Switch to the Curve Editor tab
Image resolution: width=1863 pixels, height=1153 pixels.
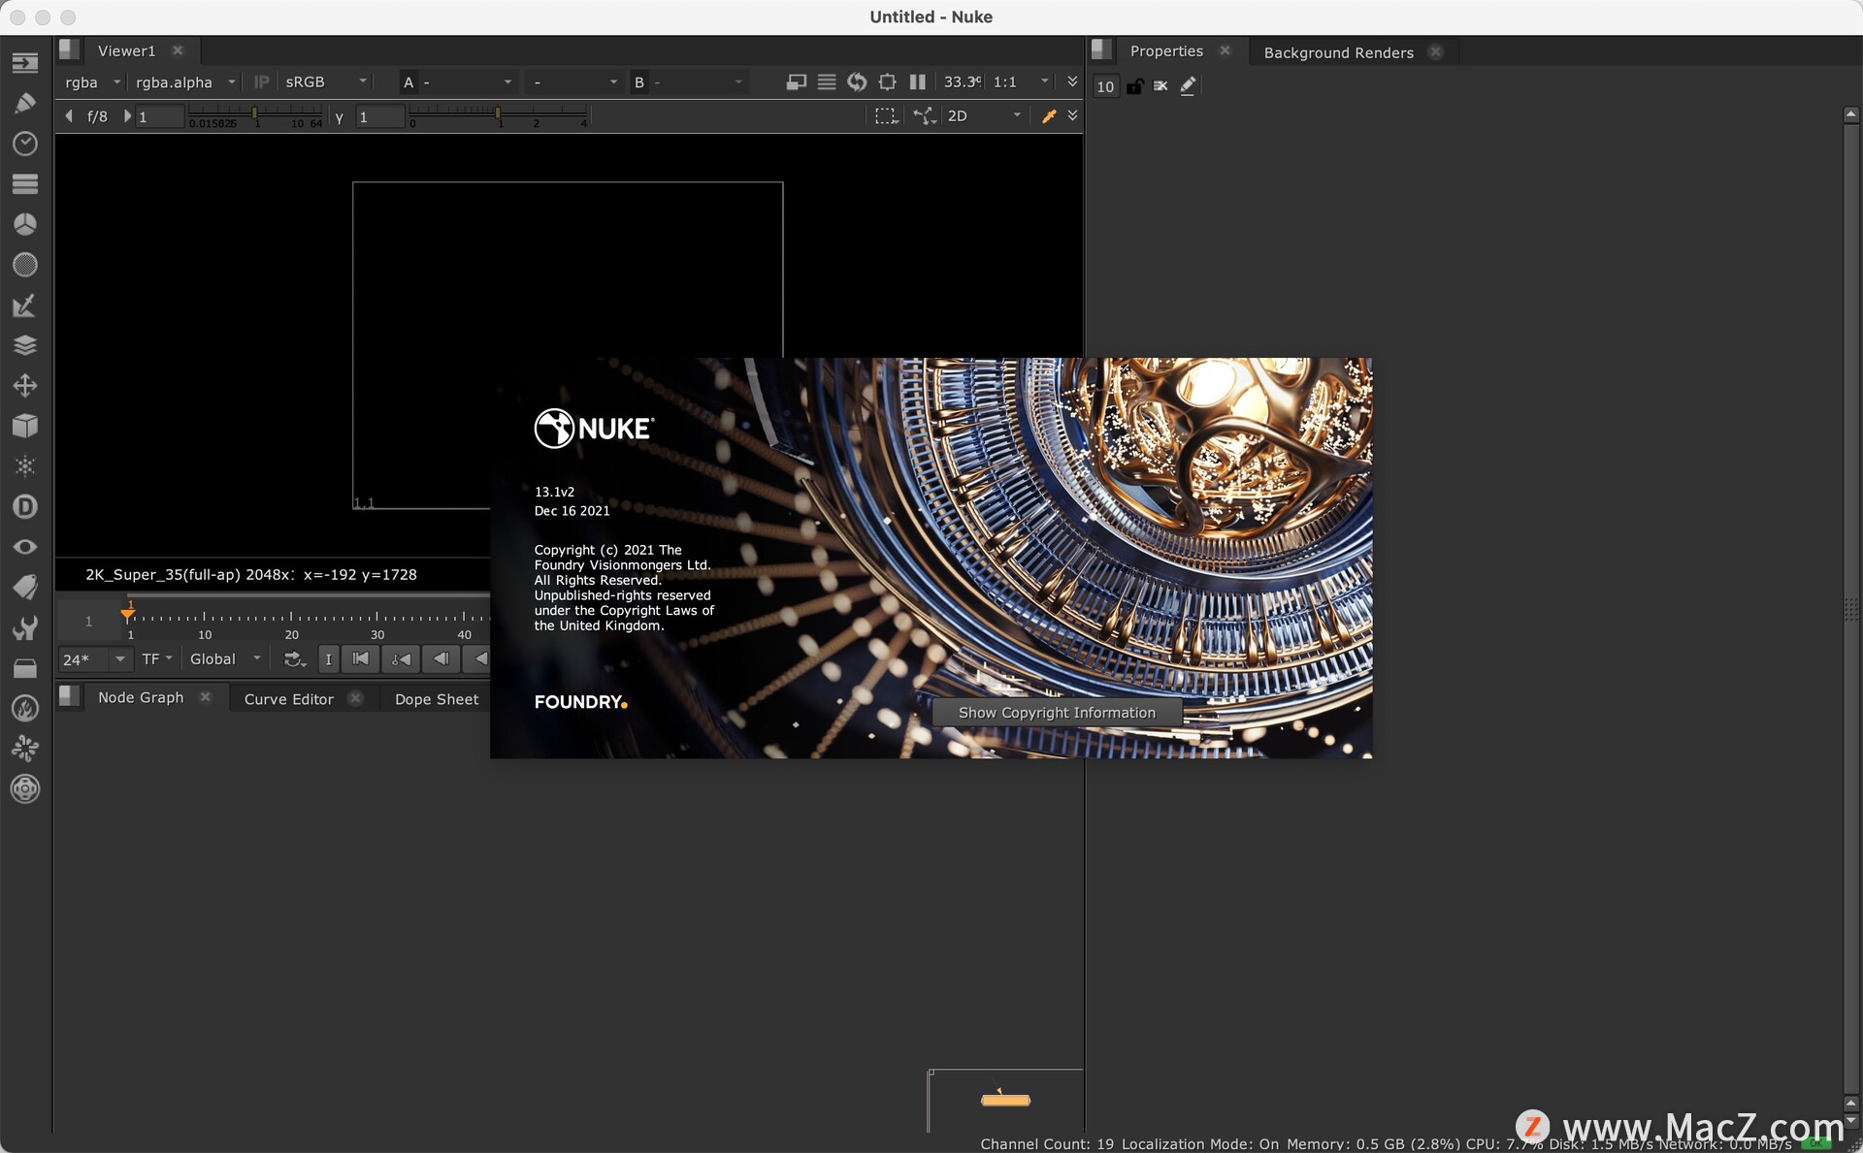(x=289, y=695)
